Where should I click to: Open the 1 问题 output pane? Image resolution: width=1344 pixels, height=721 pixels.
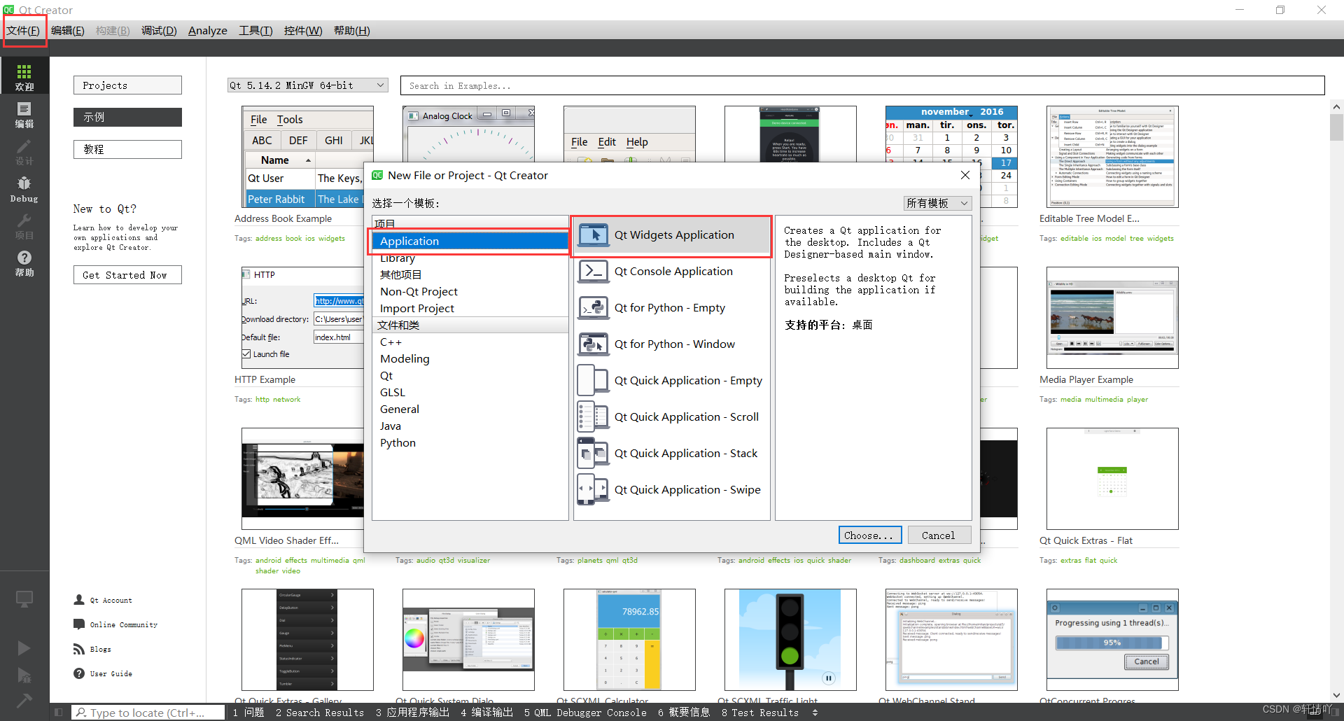(248, 713)
